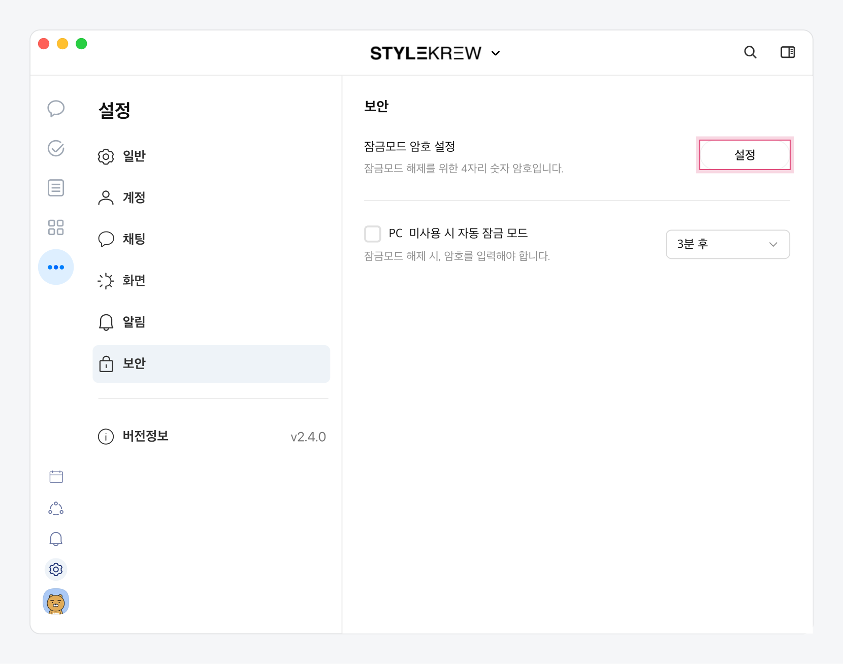Viewport: 843px width, 664px height.
Task: Open the chat bubble icon in left sidebar
Action: (56, 108)
